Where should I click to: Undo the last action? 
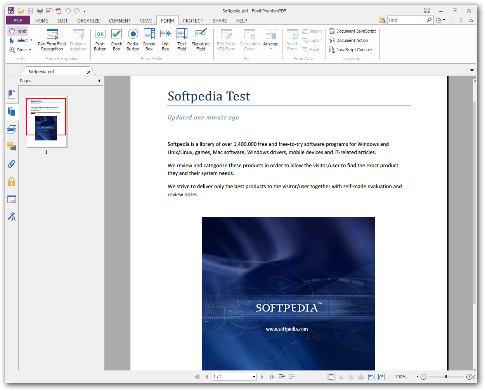(68, 11)
